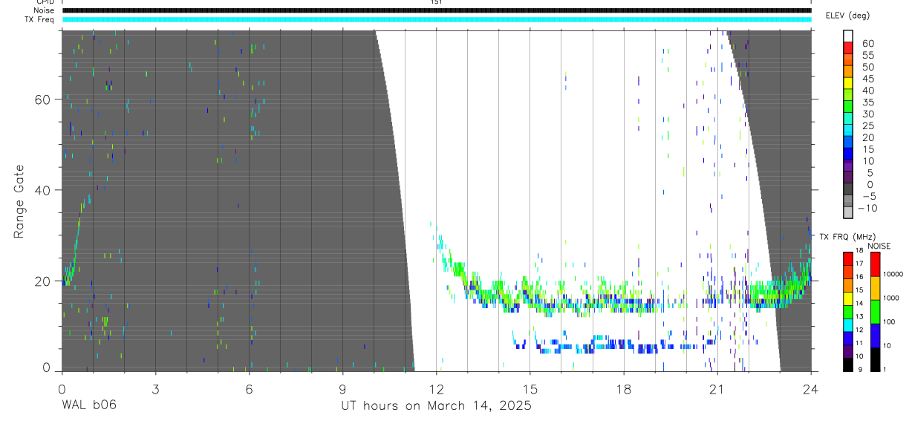912x421 pixels.
Task: Click the '−10' tick on the ELEV colorbar
Action: (x=868, y=208)
